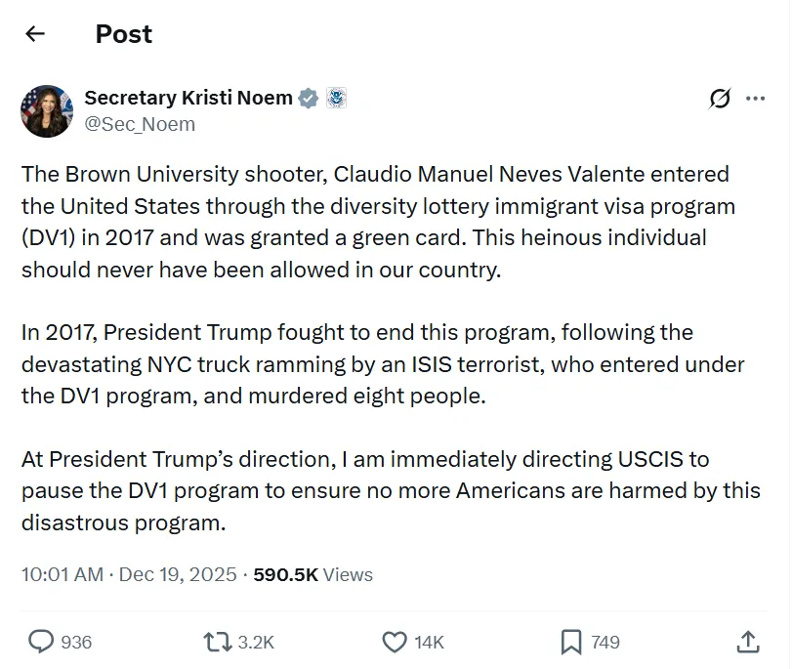Click the reply speech bubble icon

(41, 642)
